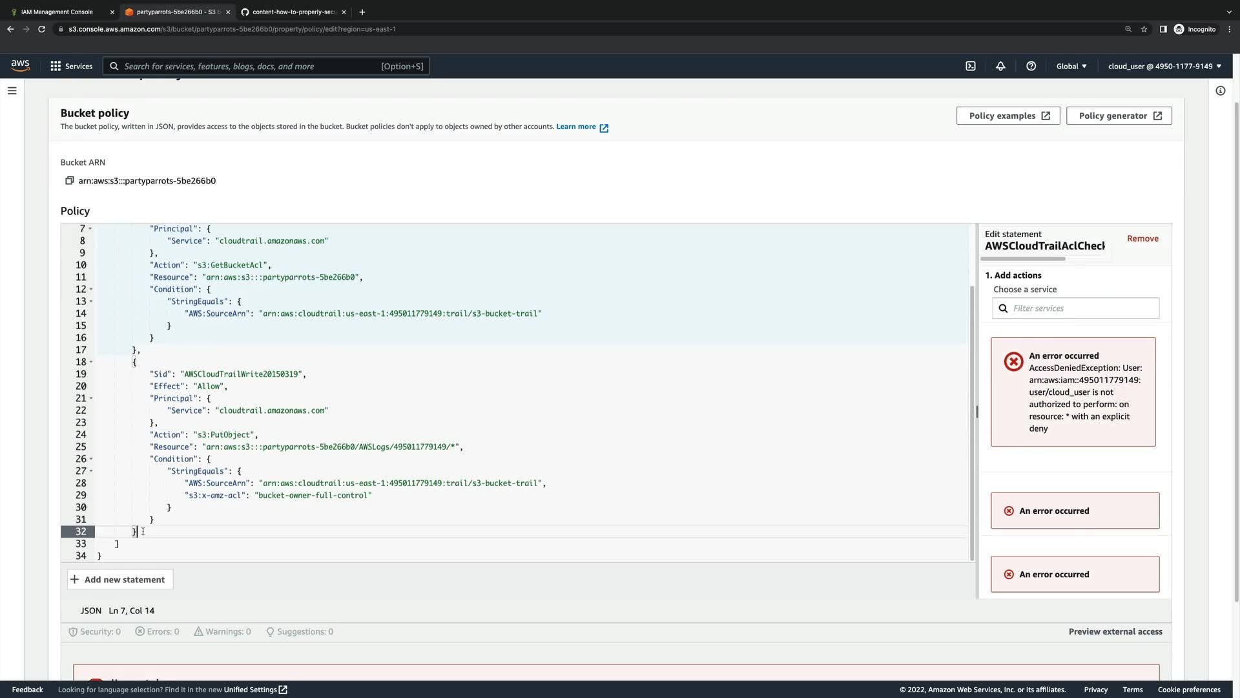Open the Services menu

coord(71,66)
